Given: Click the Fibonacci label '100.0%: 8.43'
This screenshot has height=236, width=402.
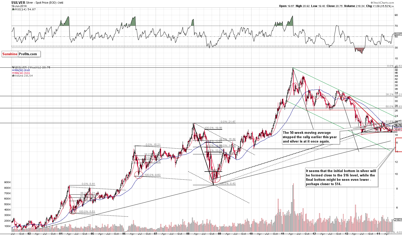Looking at the screenshot, I should (x=227, y=184).
